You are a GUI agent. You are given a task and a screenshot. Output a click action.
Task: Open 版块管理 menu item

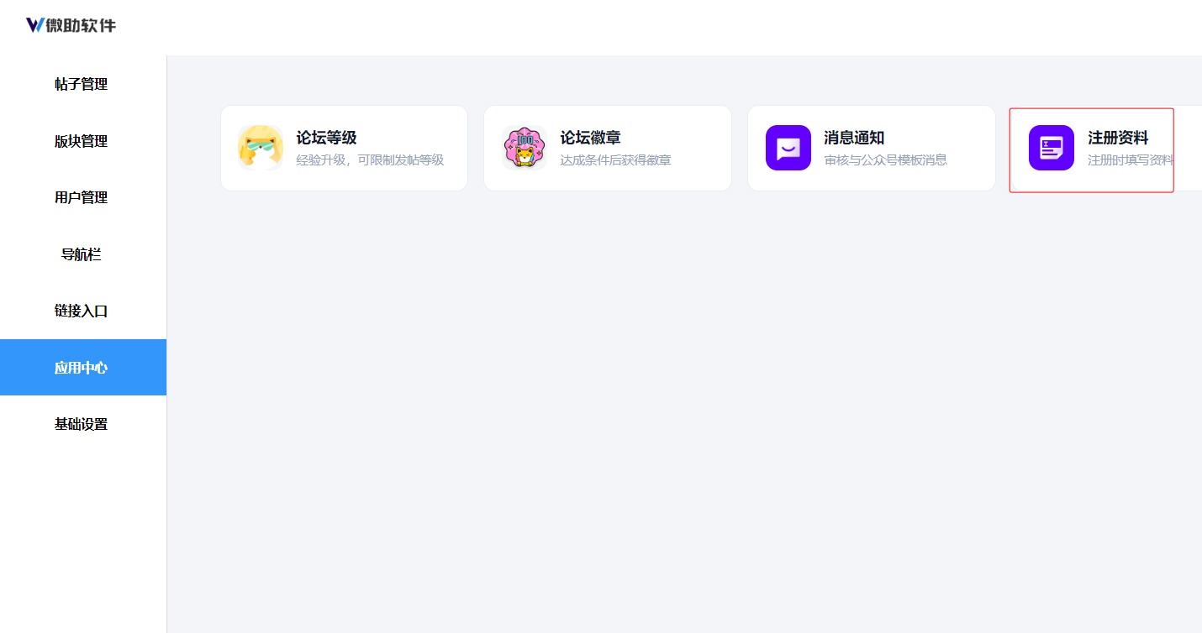[x=82, y=141]
